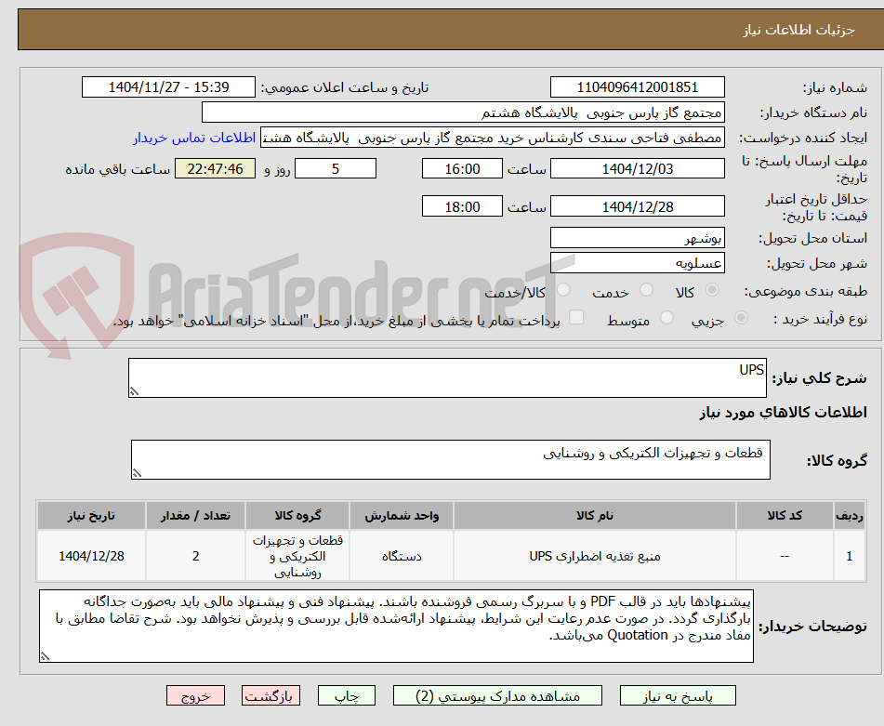Click the نام کالا column header
The height and width of the screenshot is (726, 884).
coord(594,515)
